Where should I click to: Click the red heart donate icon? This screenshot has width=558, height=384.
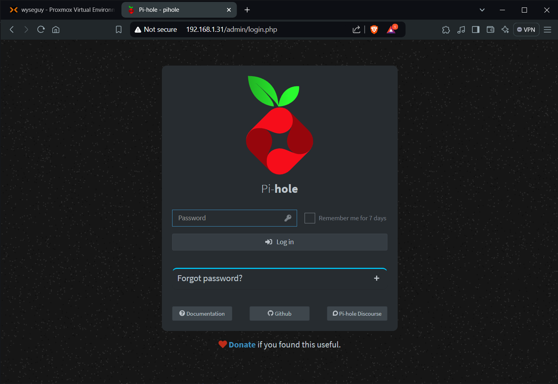coord(223,344)
